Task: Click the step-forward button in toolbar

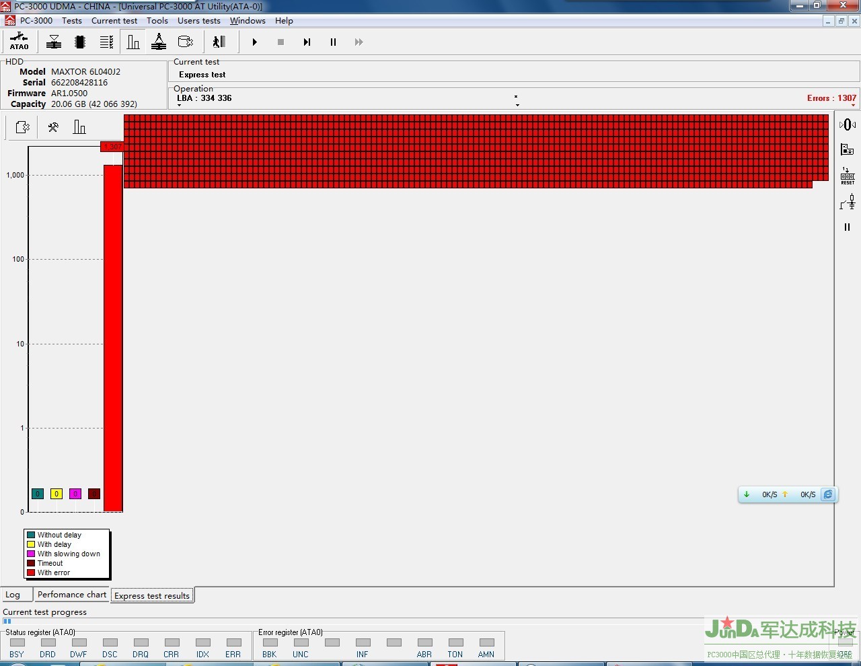Action: 307,42
